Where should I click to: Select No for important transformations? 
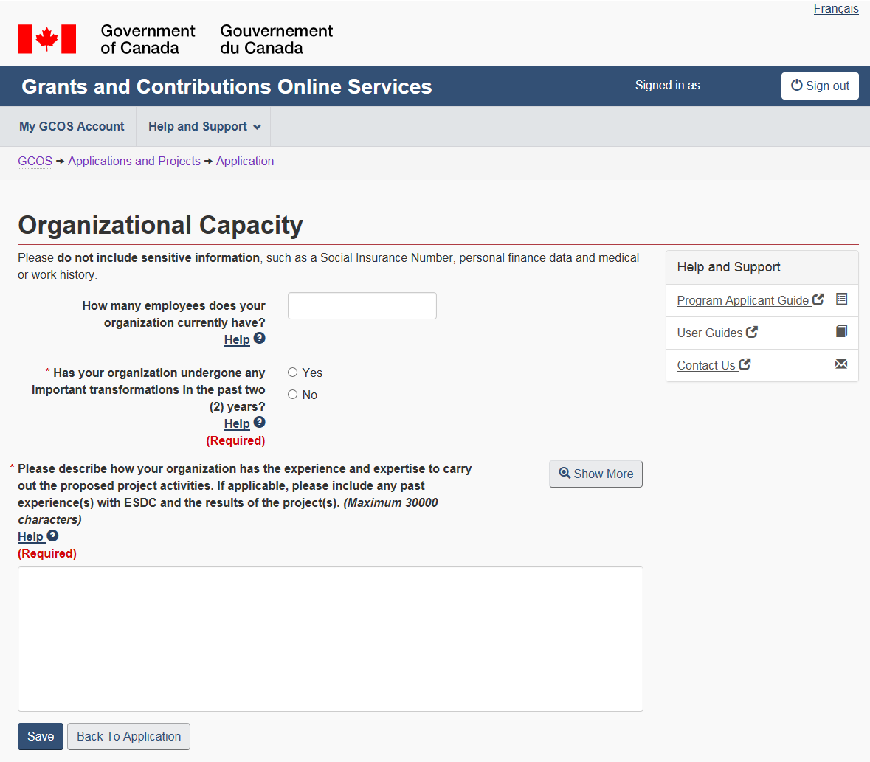tap(293, 395)
